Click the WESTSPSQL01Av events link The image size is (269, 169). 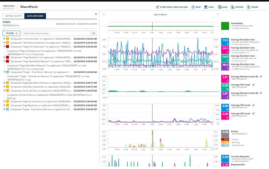pos(11,25)
